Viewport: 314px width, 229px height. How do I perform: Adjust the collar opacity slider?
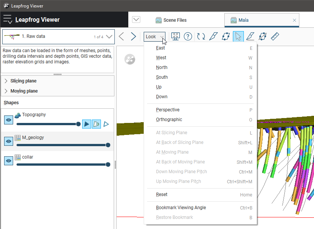coord(63,165)
